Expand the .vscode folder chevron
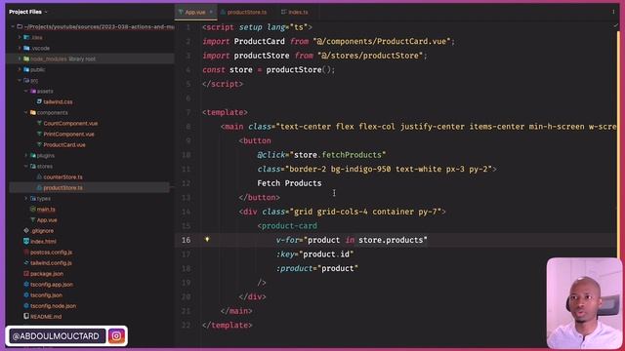The image size is (625, 351). [20, 48]
